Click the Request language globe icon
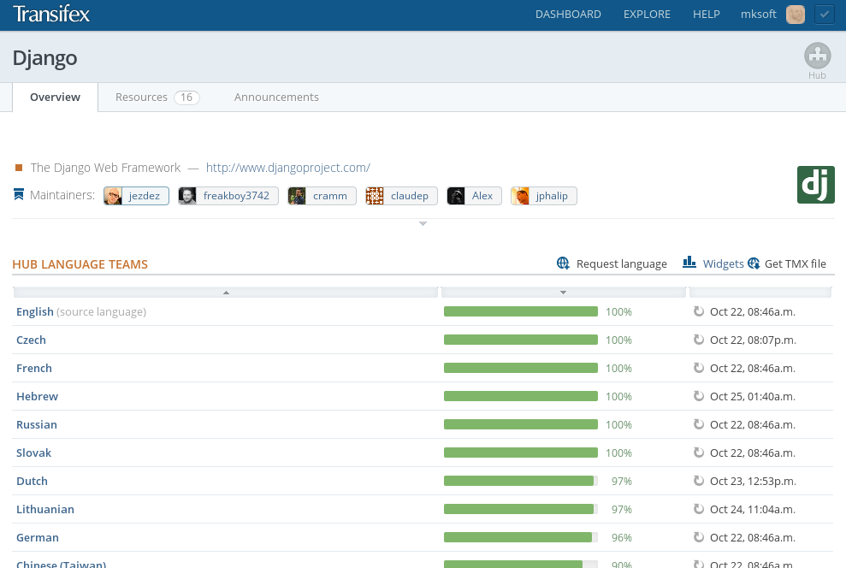Viewport: 846px width, 568px height. (x=563, y=263)
